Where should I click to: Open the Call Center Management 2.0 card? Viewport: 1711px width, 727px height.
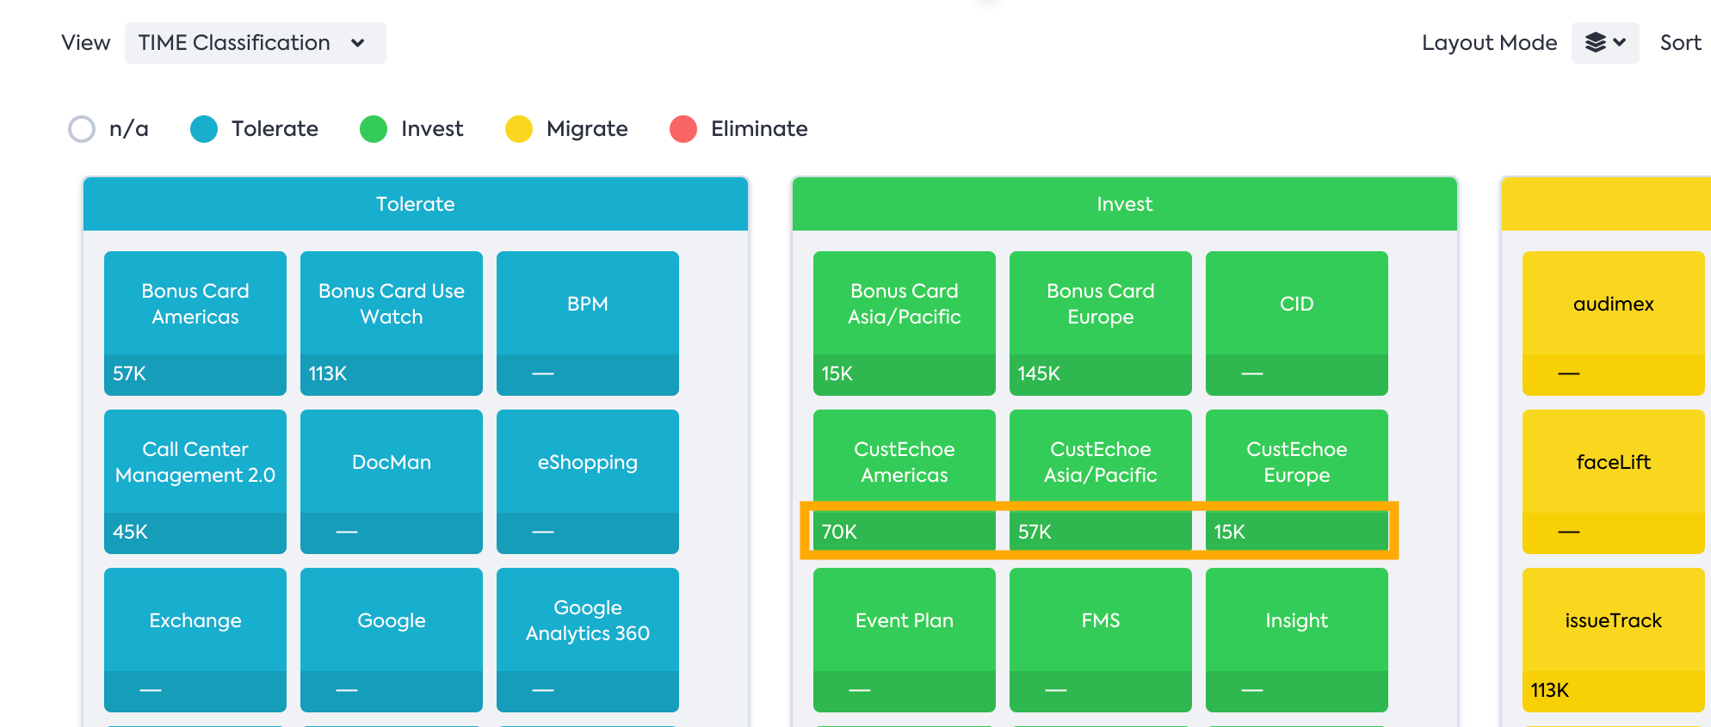[195, 482]
